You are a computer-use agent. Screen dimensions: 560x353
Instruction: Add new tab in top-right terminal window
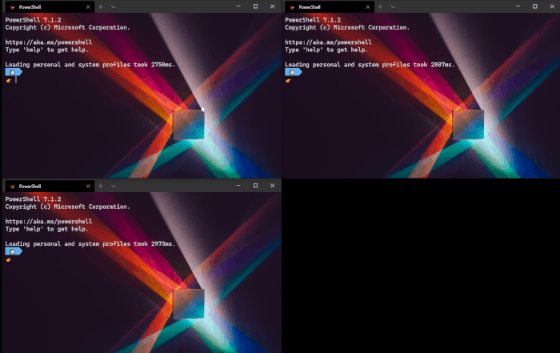click(380, 6)
